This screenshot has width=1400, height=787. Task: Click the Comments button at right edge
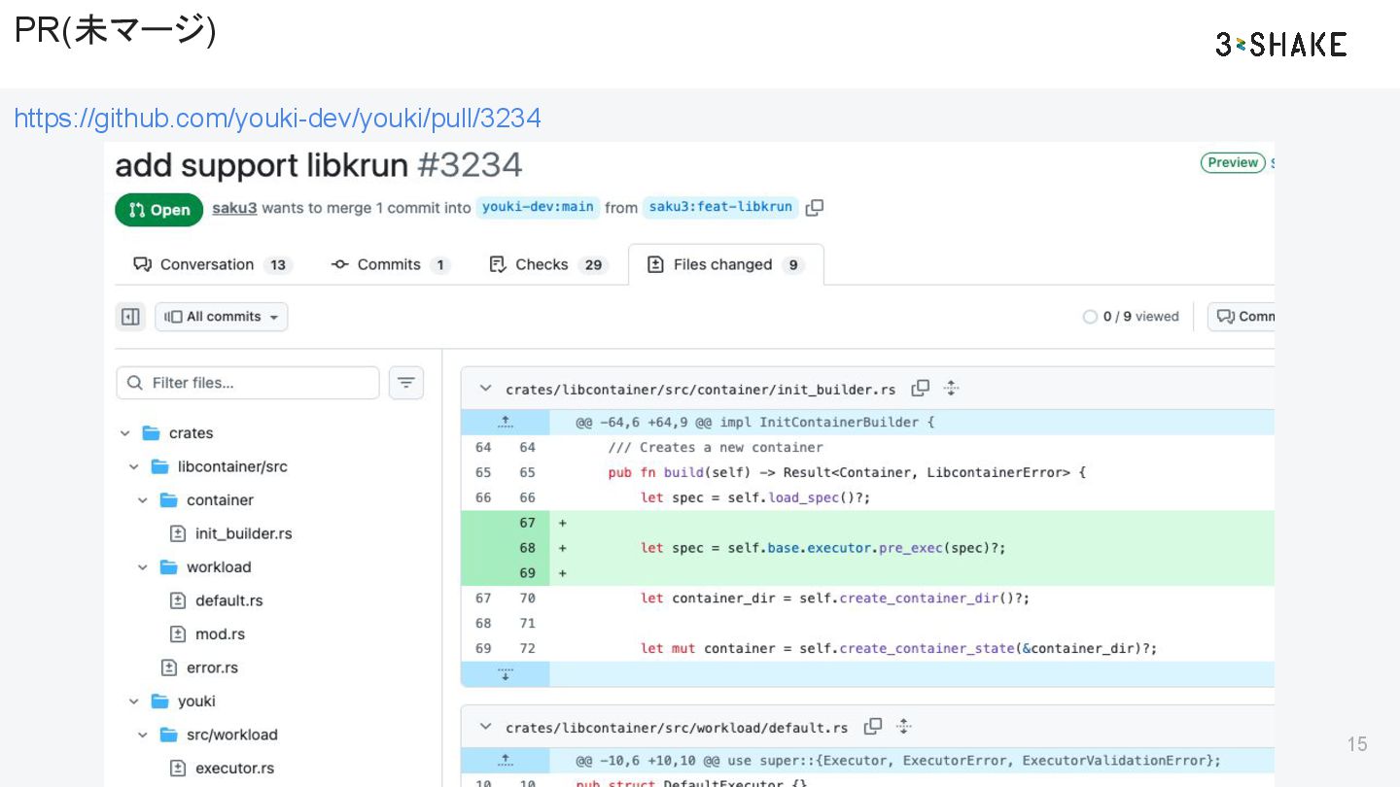click(1241, 317)
